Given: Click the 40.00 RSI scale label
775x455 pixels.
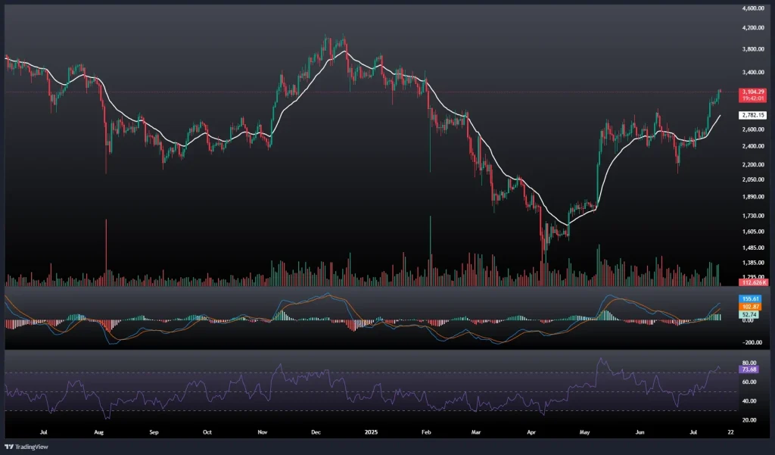Looking at the screenshot, I should click(x=752, y=400).
